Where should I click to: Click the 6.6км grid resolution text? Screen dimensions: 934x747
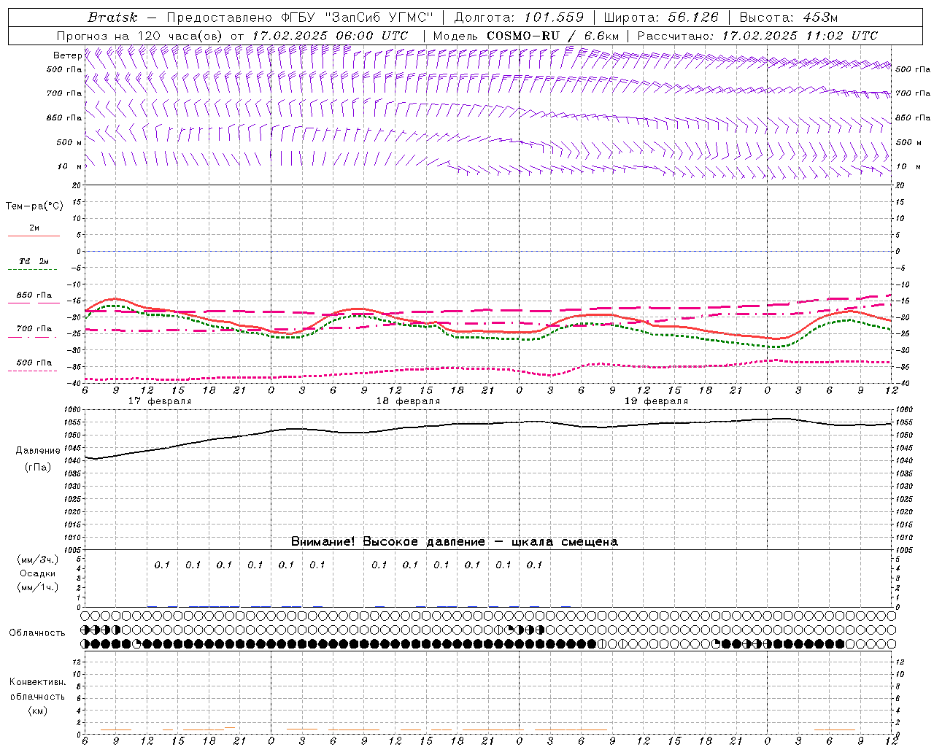tap(602, 36)
